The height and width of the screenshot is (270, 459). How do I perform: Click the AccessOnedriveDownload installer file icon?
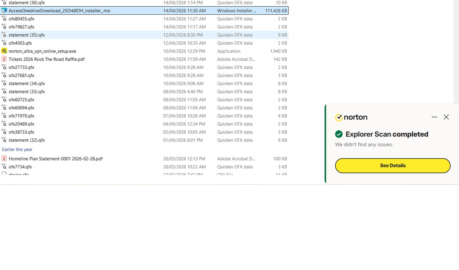(4, 10)
